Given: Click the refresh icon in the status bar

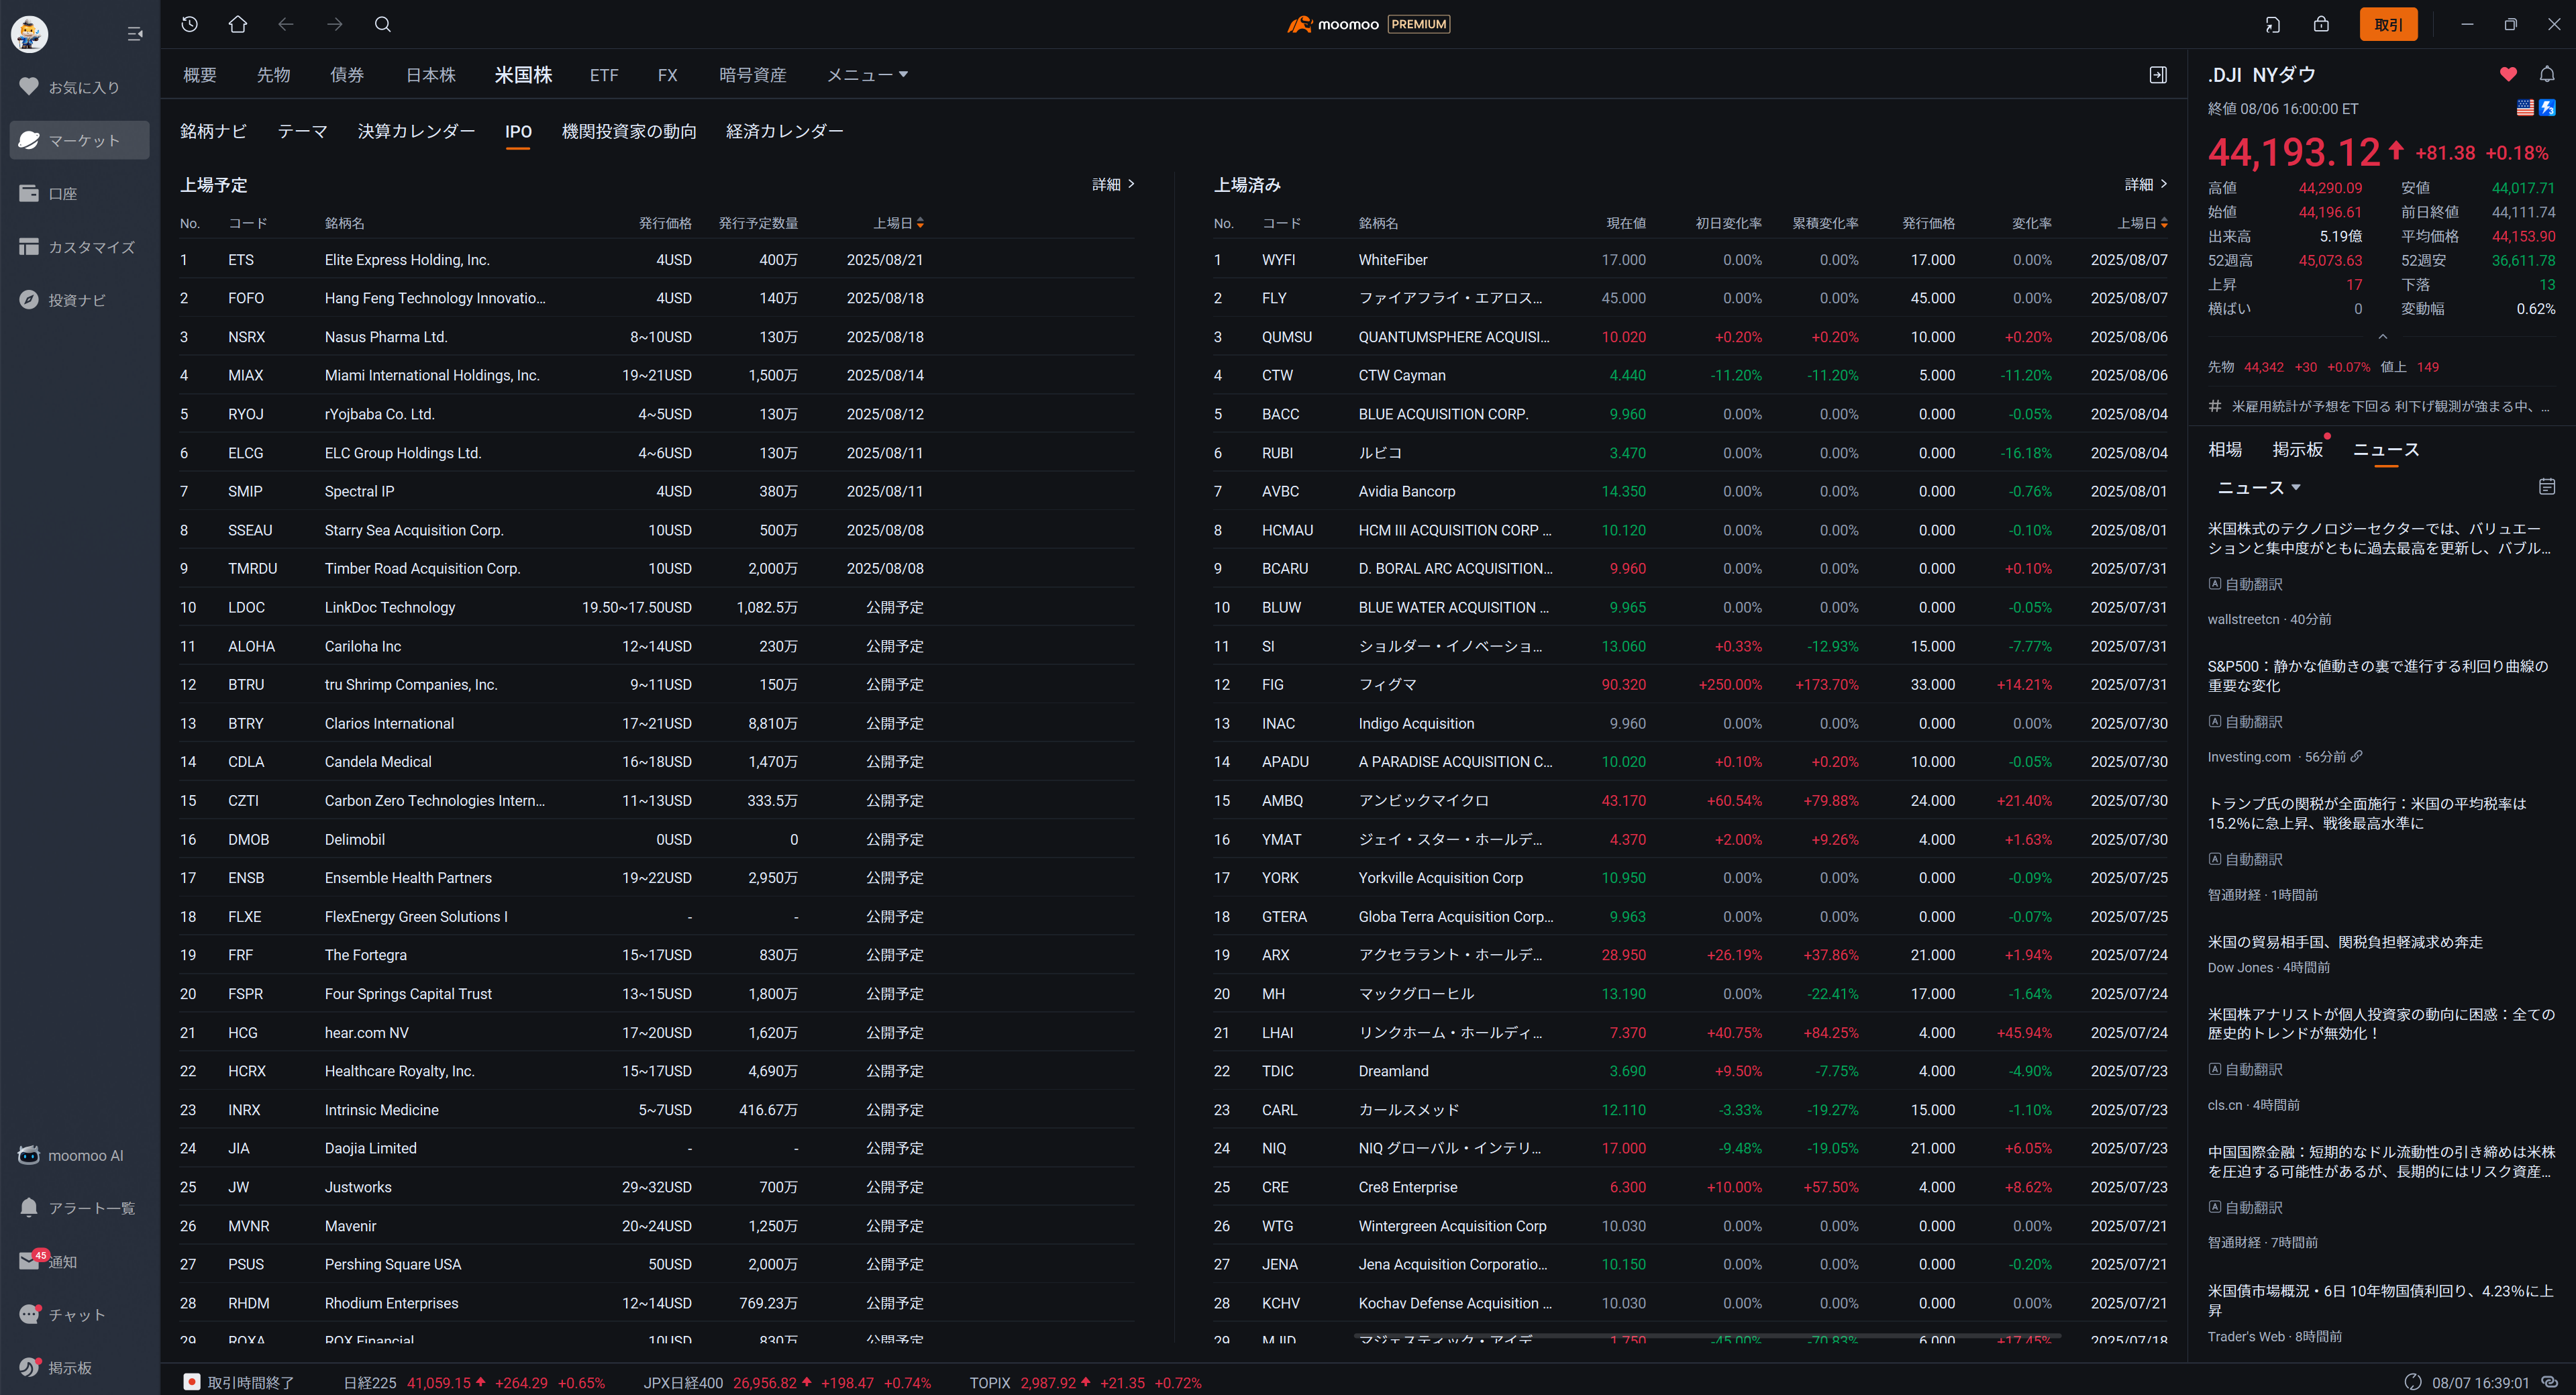Looking at the screenshot, I should pyautogui.click(x=2413, y=1382).
